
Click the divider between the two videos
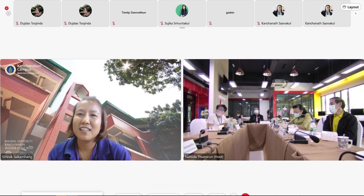pyautogui.click(x=182, y=110)
